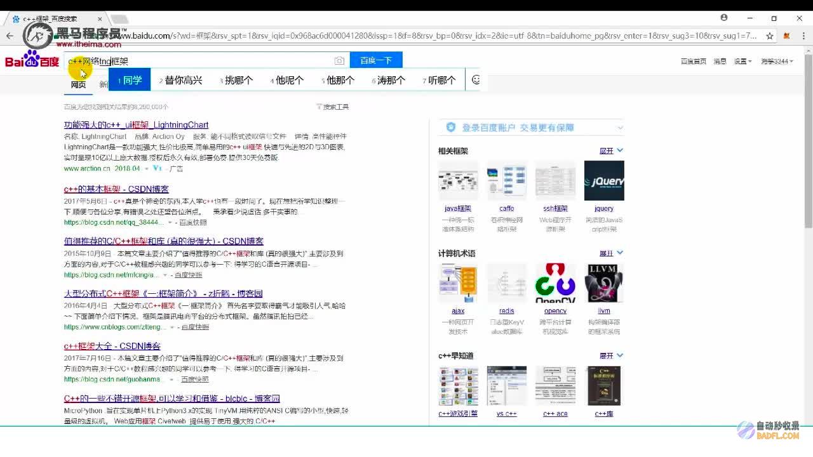Open result c++框架大全 - CSDN博客

112,346
